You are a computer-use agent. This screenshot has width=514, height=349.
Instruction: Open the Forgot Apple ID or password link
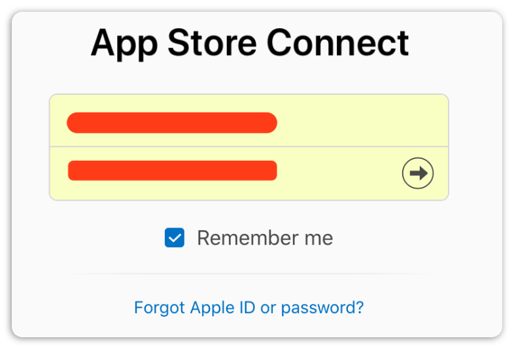click(248, 307)
